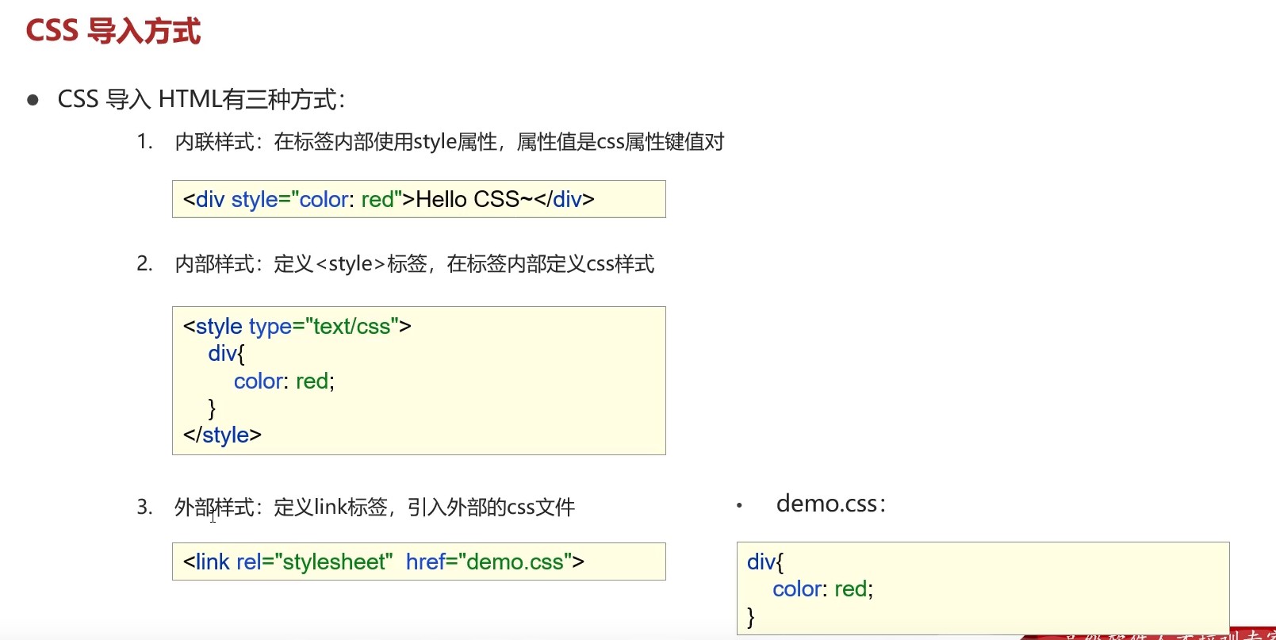Click the small bullet before "demo.css"
Viewport: 1276px width, 640px height.
point(739,505)
